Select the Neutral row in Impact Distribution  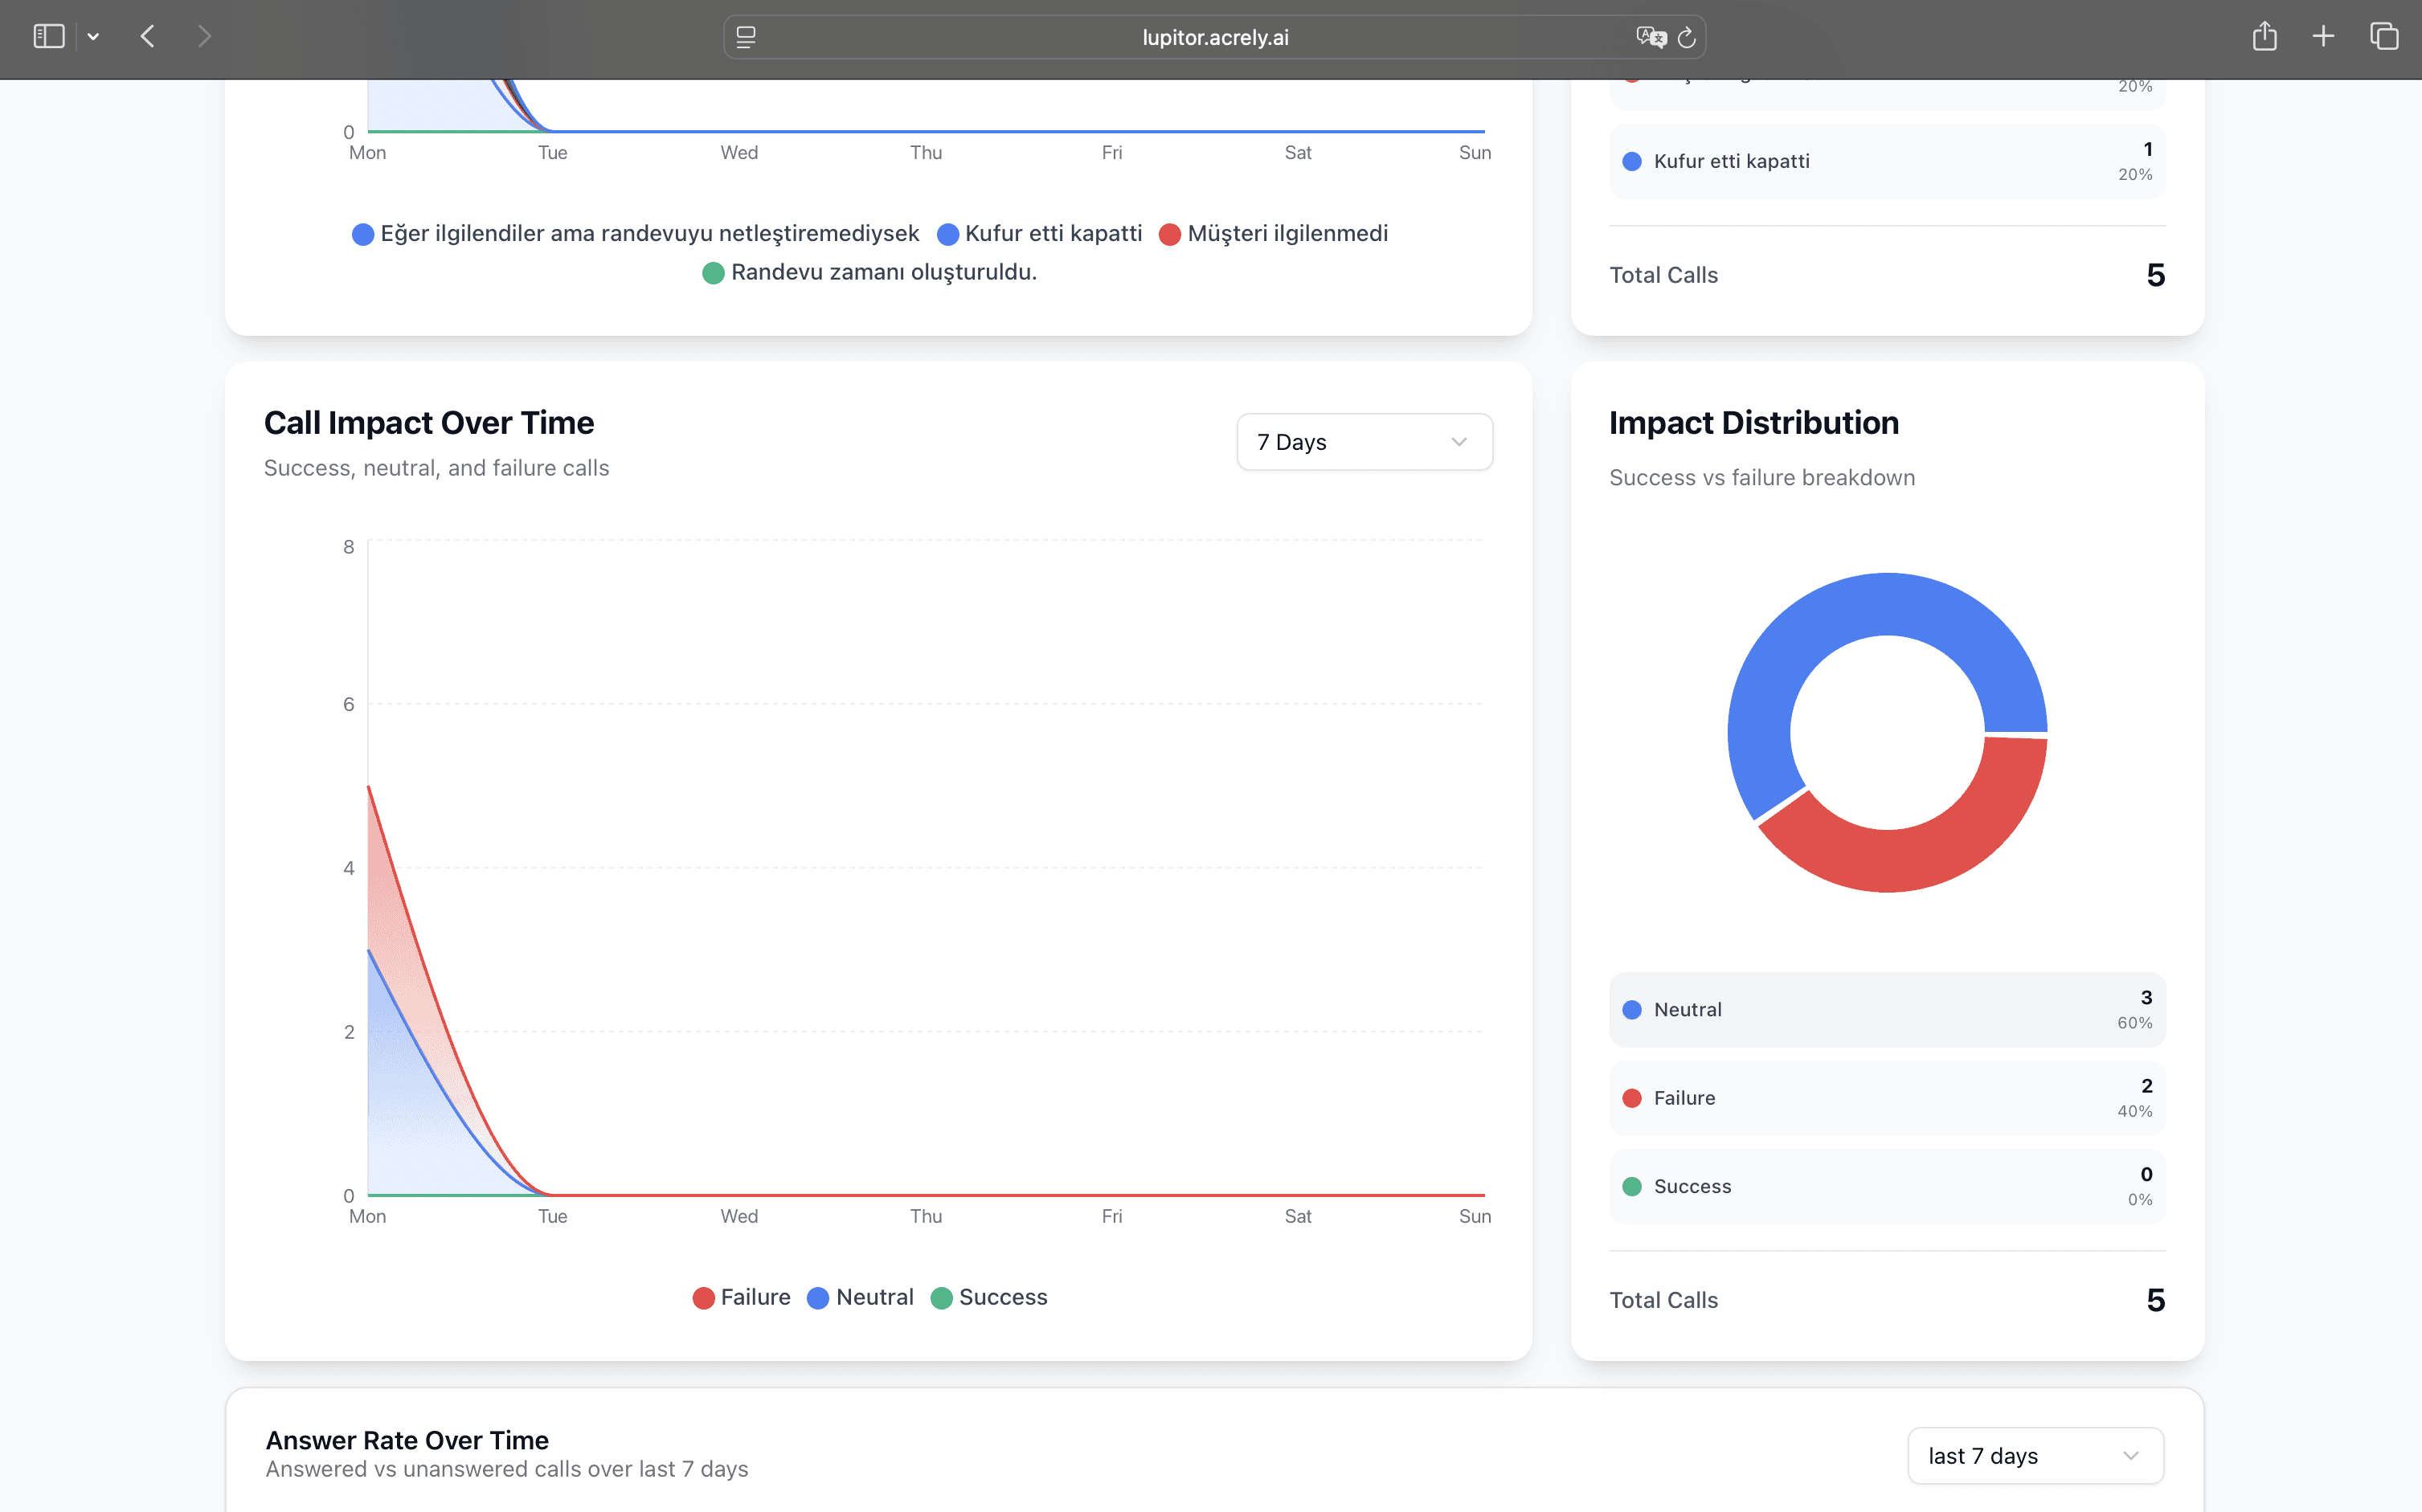pos(1887,1010)
